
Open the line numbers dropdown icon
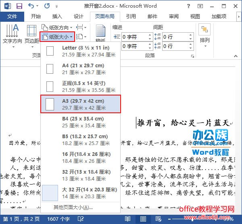coord(81,37)
